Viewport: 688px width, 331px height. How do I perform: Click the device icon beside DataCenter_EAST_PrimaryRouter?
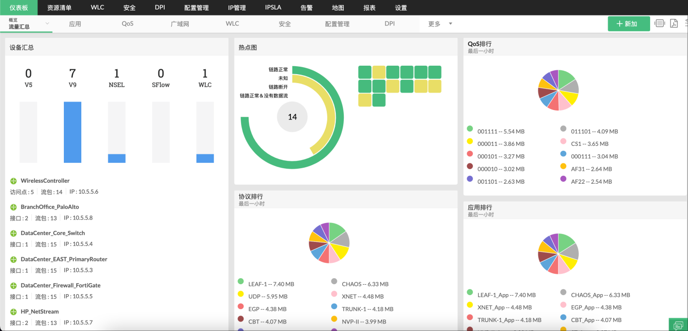click(13, 259)
